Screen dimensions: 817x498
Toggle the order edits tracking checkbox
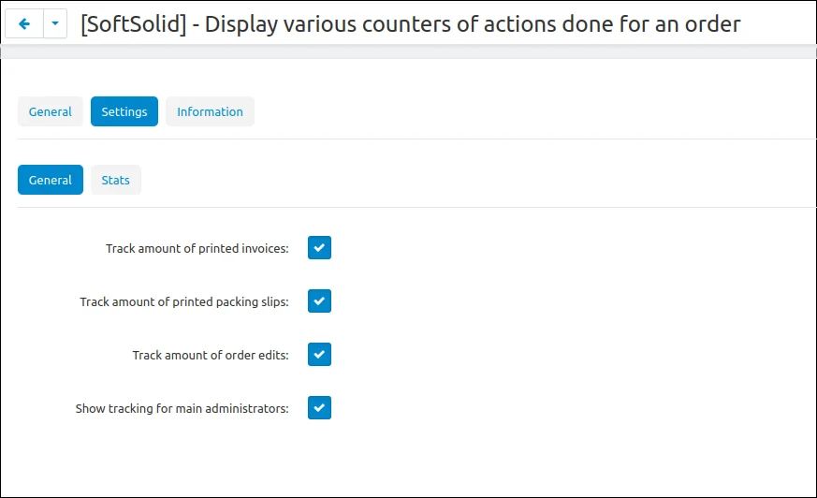coord(319,355)
